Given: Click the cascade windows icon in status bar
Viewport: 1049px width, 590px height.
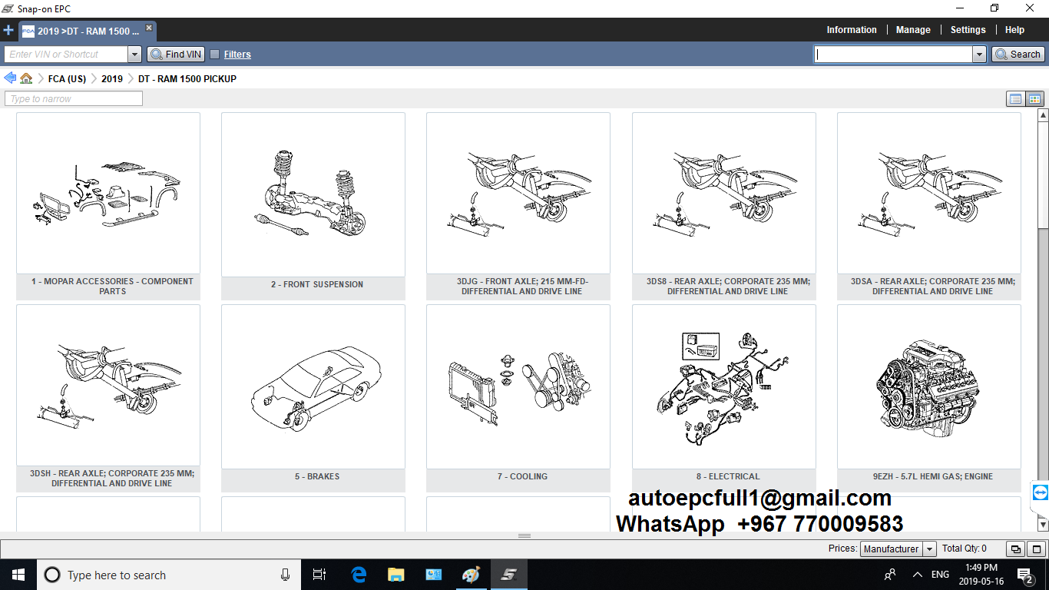Looking at the screenshot, I should 1016,549.
